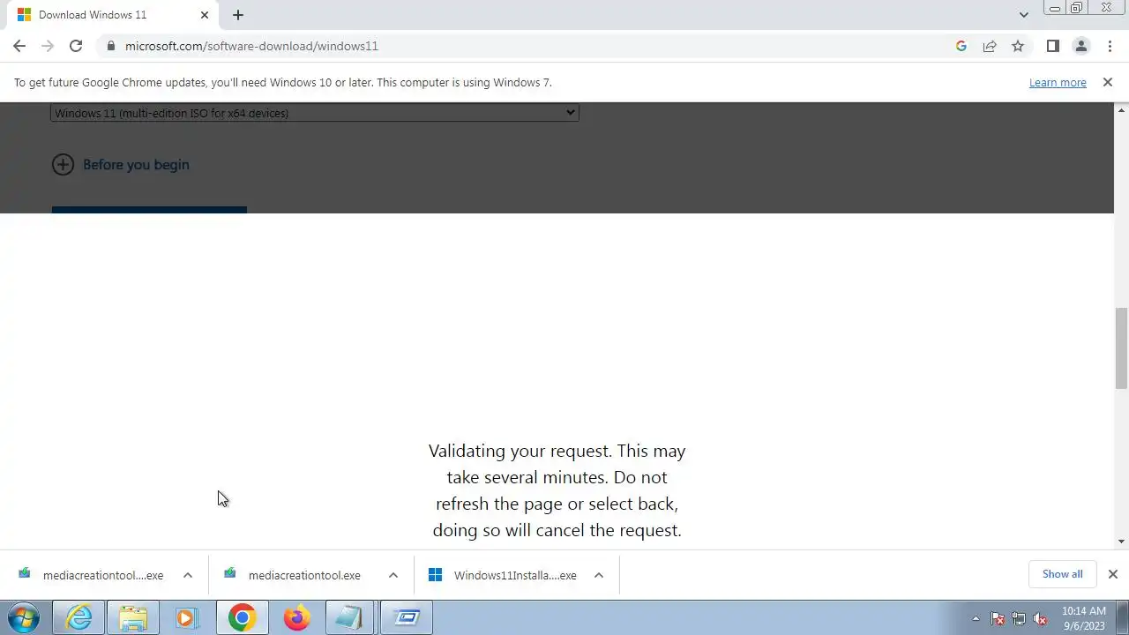1129x635 pixels.
Task: Click the notepad-style app taskbar icon
Action: [349, 618]
